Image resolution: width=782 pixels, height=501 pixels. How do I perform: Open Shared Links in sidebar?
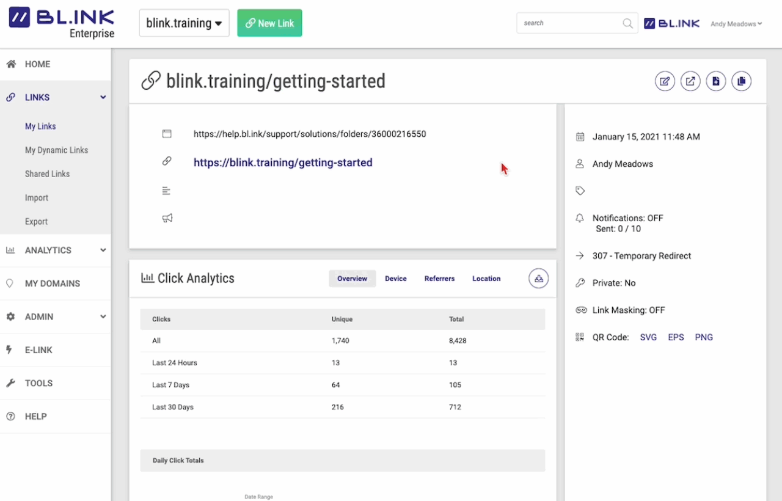47,174
